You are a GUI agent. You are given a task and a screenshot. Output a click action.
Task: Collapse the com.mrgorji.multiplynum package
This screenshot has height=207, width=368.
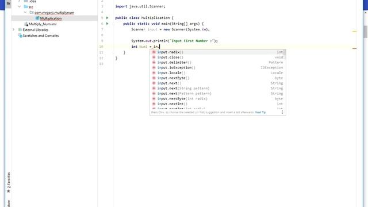click(25, 12)
